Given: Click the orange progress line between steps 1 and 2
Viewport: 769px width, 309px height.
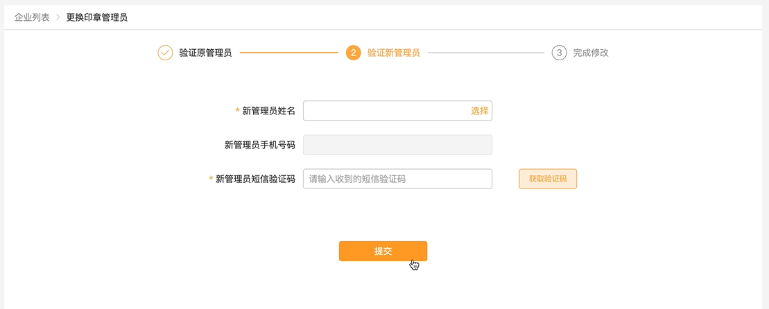Looking at the screenshot, I should tap(289, 53).
